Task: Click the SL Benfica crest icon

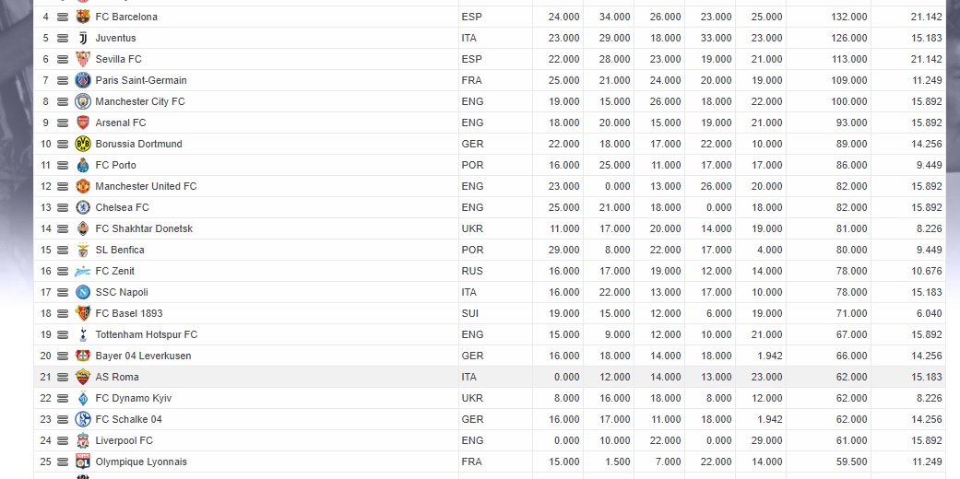Action: point(83,250)
